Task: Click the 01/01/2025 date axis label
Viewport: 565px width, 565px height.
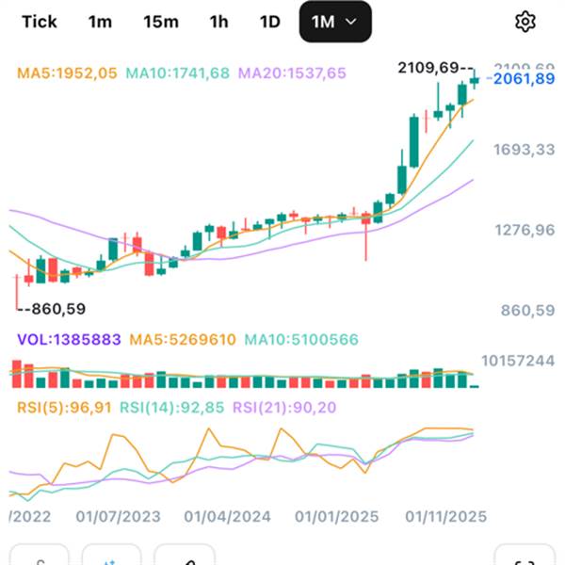Action: pyautogui.click(x=338, y=516)
